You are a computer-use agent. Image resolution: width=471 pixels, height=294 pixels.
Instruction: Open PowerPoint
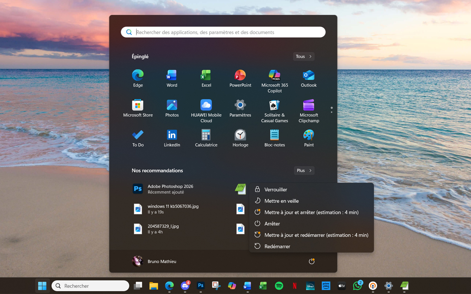(240, 77)
